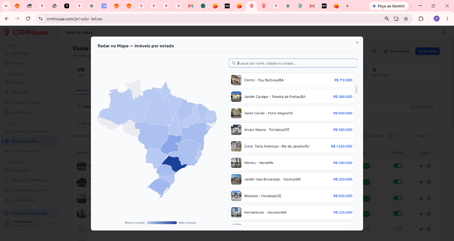Click the browser back arrow
The image size is (454, 241).
pyautogui.click(x=7, y=19)
